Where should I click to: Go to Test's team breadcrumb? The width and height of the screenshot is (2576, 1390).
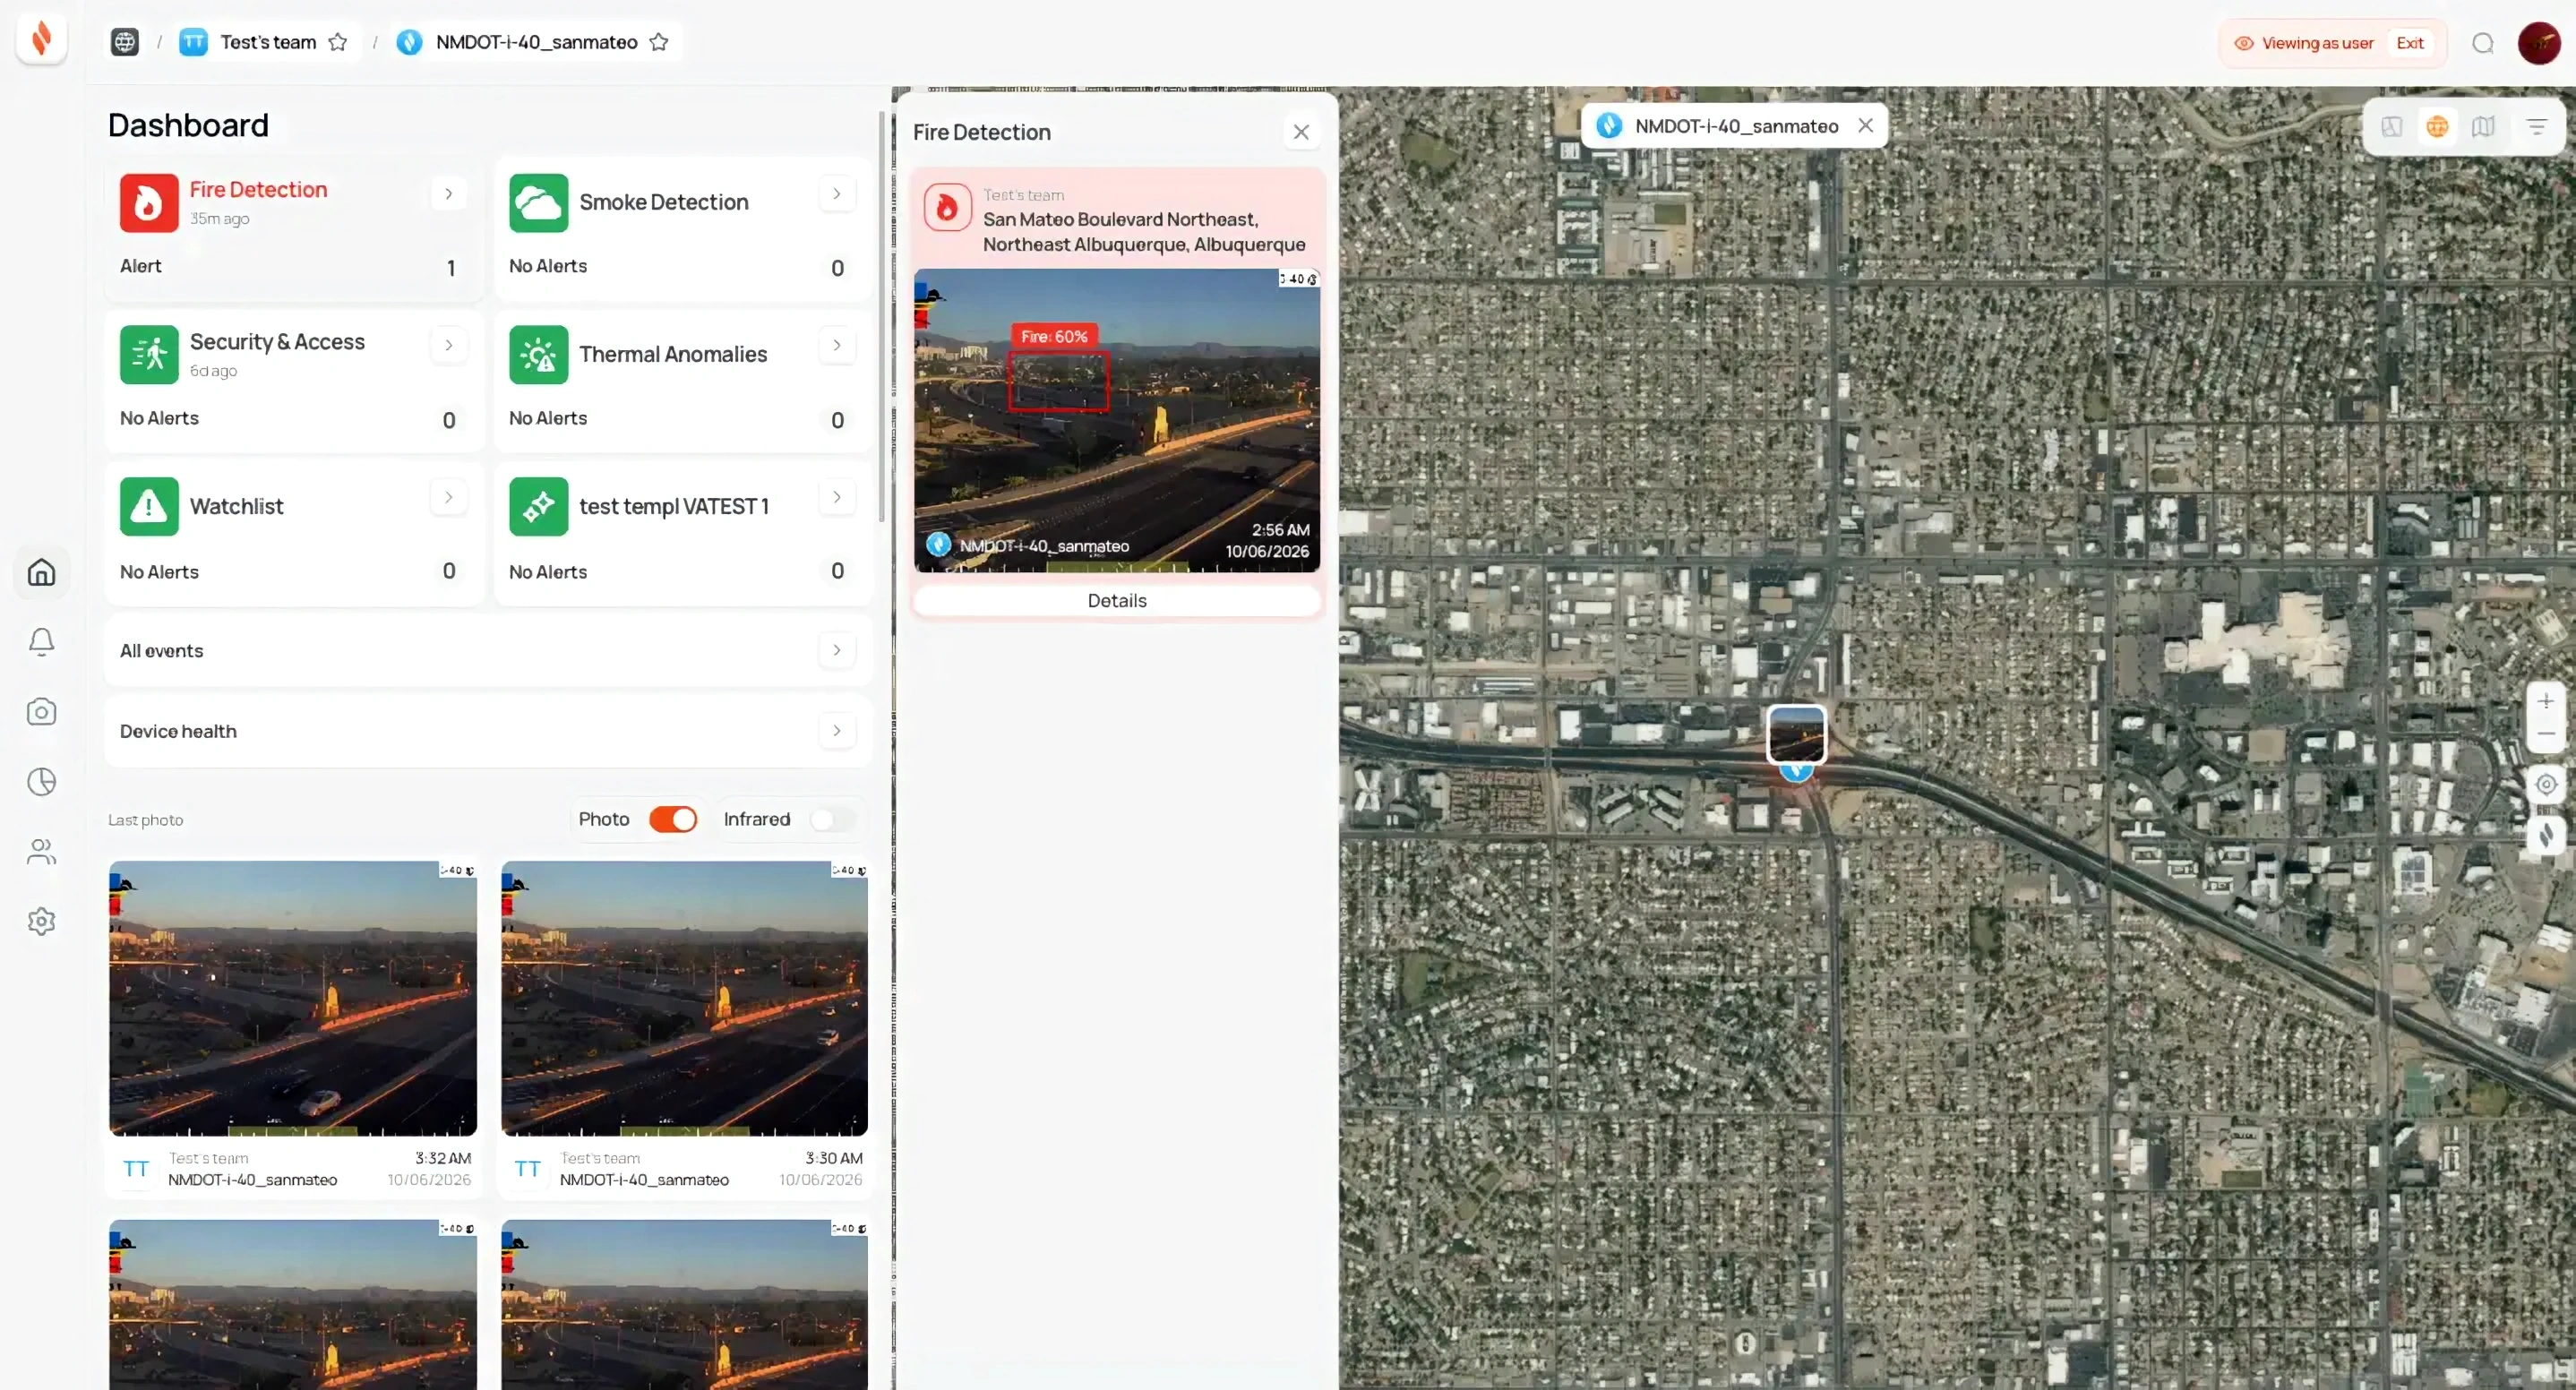coord(267,42)
